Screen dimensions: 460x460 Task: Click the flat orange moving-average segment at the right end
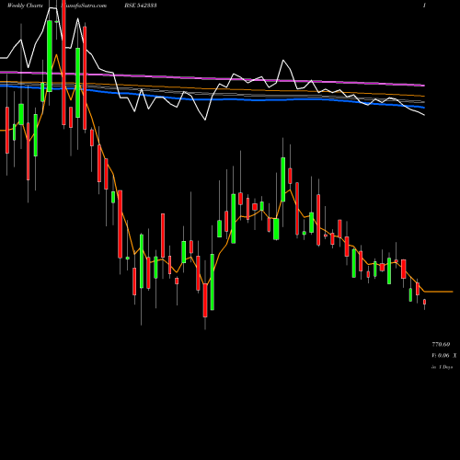point(439,292)
